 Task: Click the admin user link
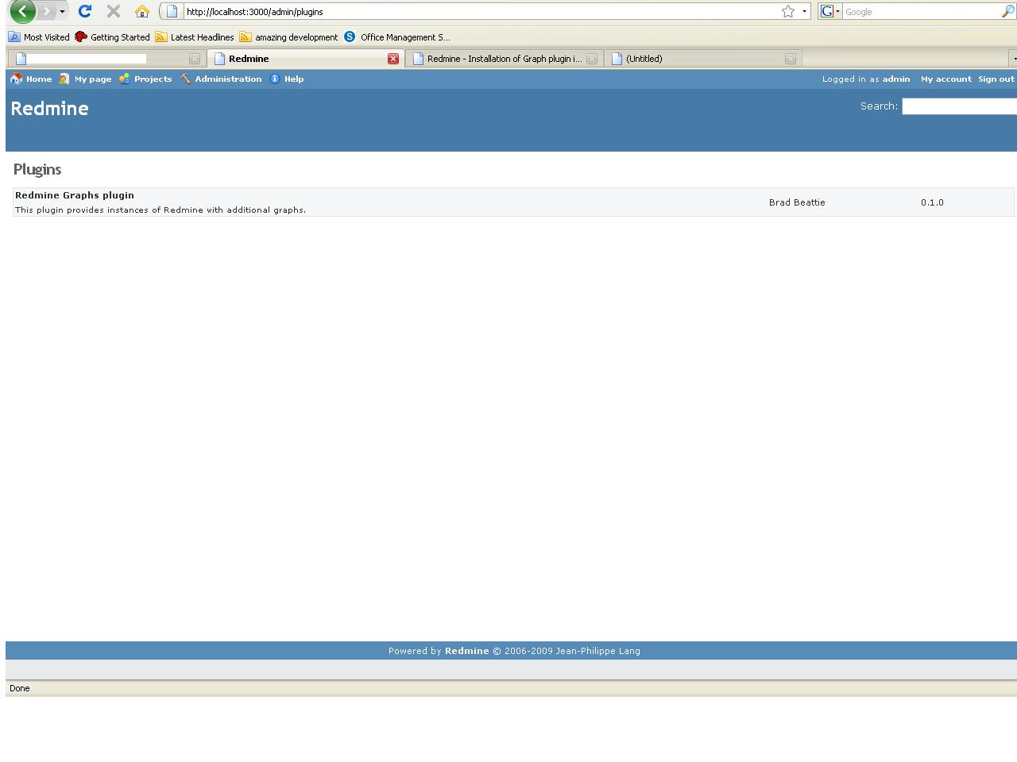point(896,79)
